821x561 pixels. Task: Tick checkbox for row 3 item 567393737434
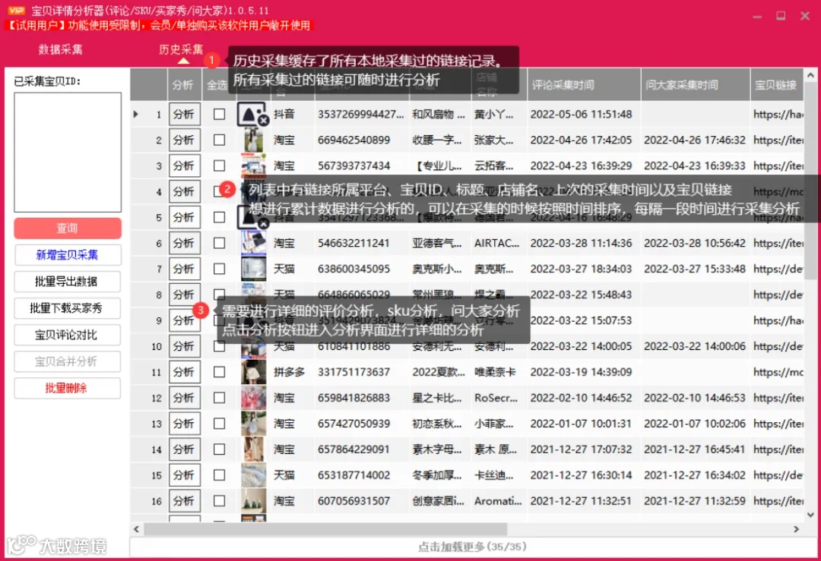click(x=220, y=165)
